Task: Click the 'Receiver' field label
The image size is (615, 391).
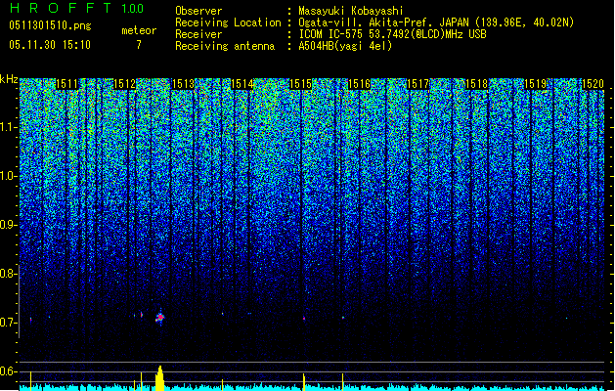Action: [198, 34]
